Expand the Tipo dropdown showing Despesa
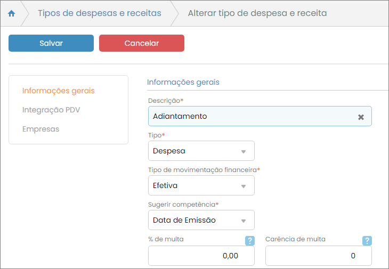Screen dimensions: 389x269 pyautogui.click(x=201, y=151)
